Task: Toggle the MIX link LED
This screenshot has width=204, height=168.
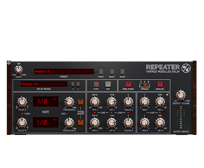Action: coord(160,112)
